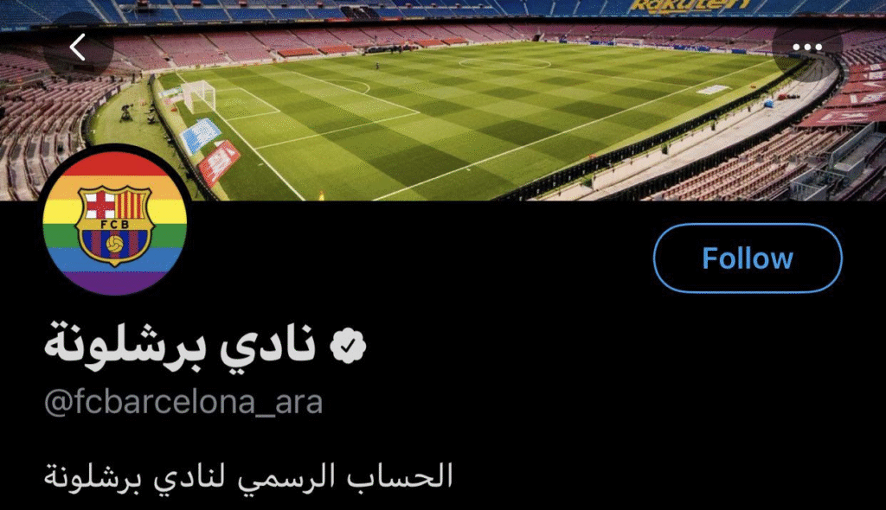Image resolution: width=886 pixels, height=510 pixels.
Task: Click the bio text الحساب الرسمي لنادي برشلونة
Action: click(x=248, y=476)
